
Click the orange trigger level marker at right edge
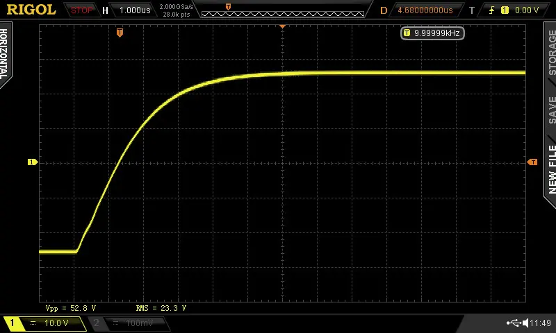532,162
